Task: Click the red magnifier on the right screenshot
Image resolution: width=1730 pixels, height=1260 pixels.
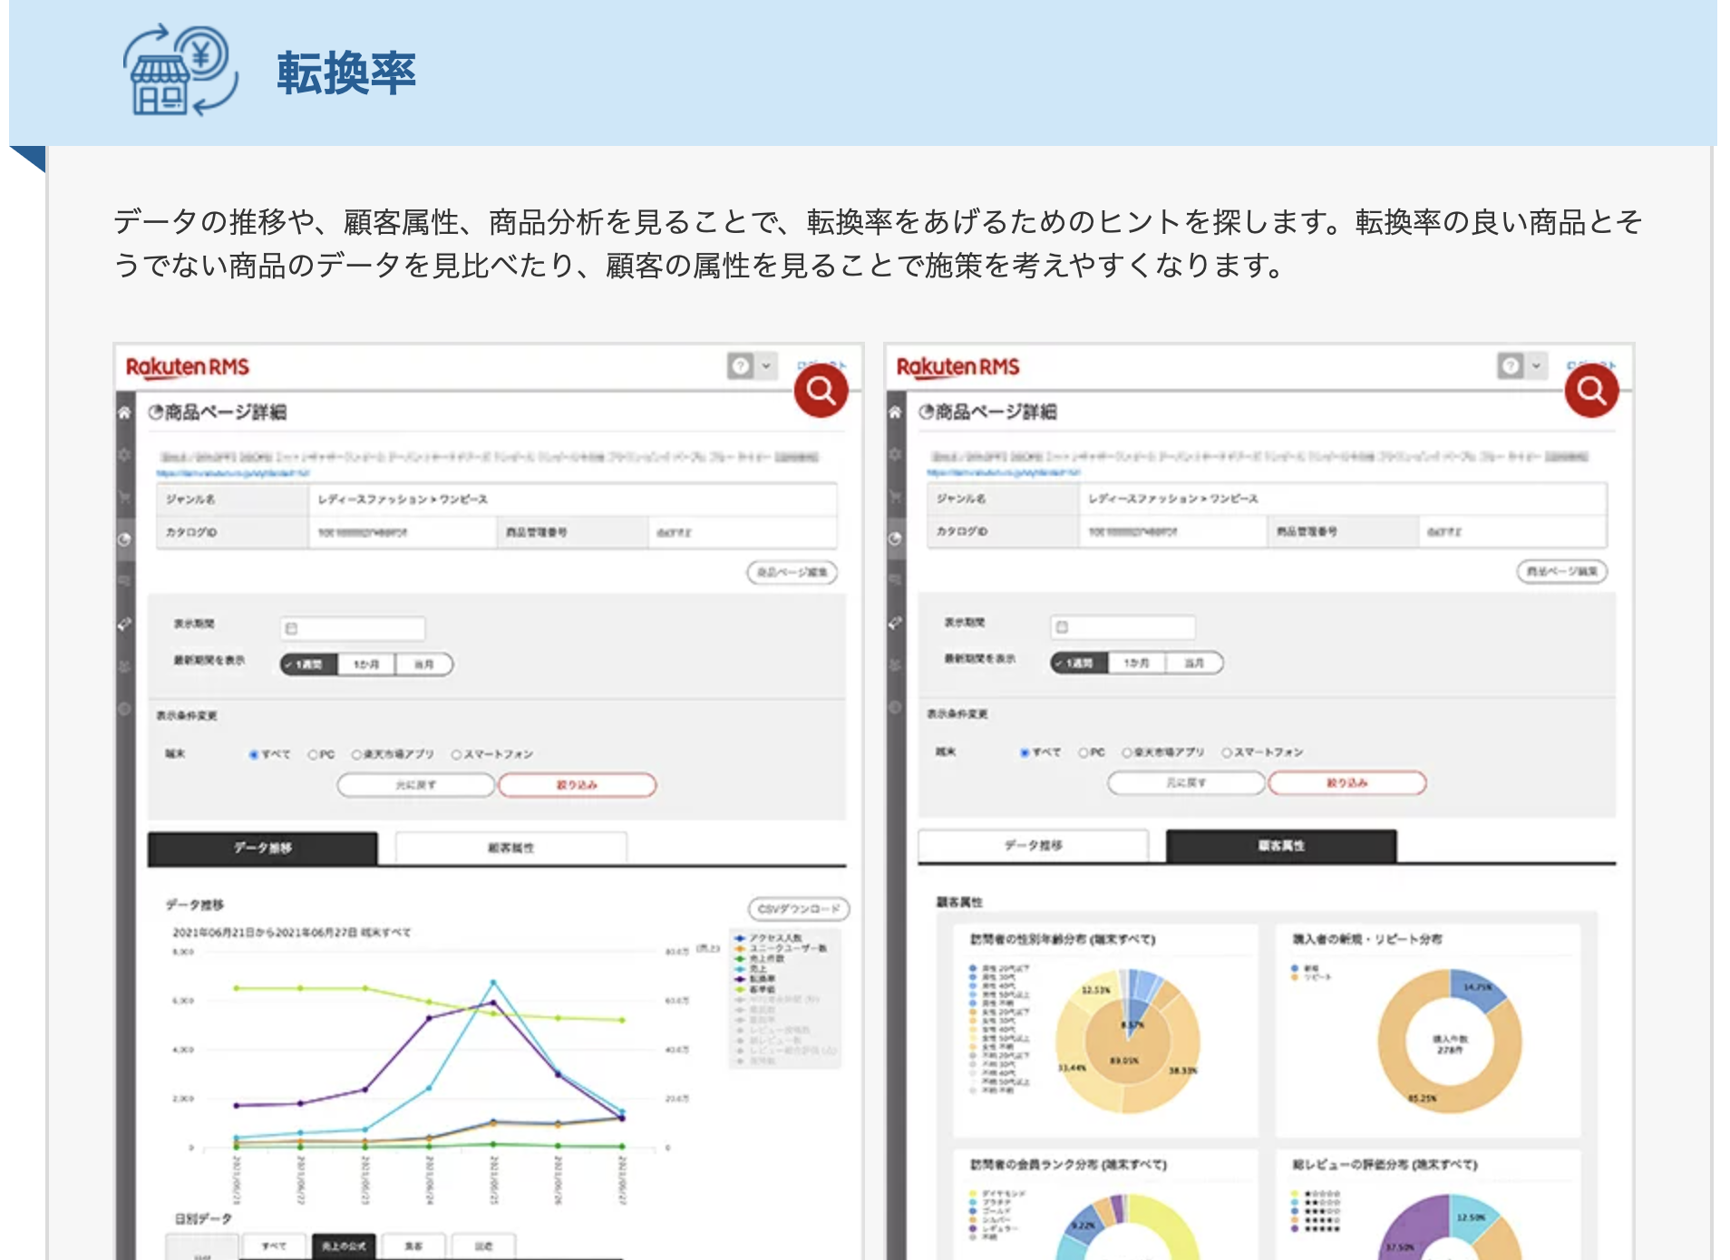Action: [x=1591, y=391]
